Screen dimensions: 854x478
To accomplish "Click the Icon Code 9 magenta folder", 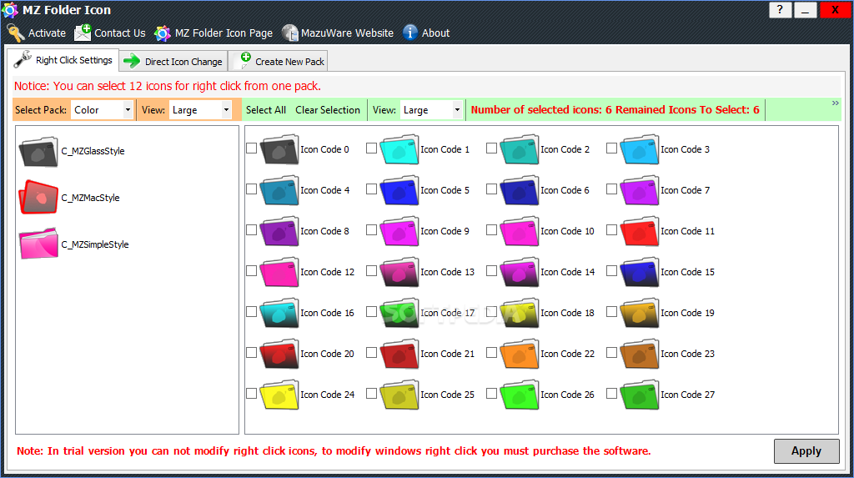I will [x=399, y=231].
